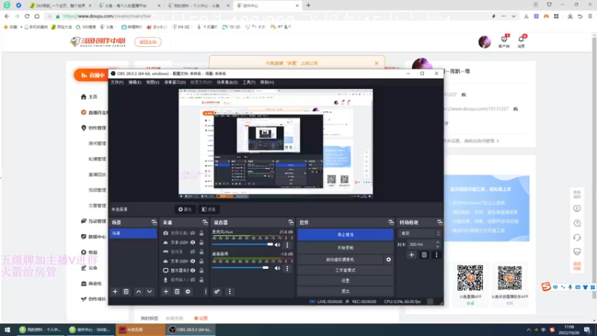Open OBS app in Windows taskbar

pyautogui.click(x=190, y=329)
